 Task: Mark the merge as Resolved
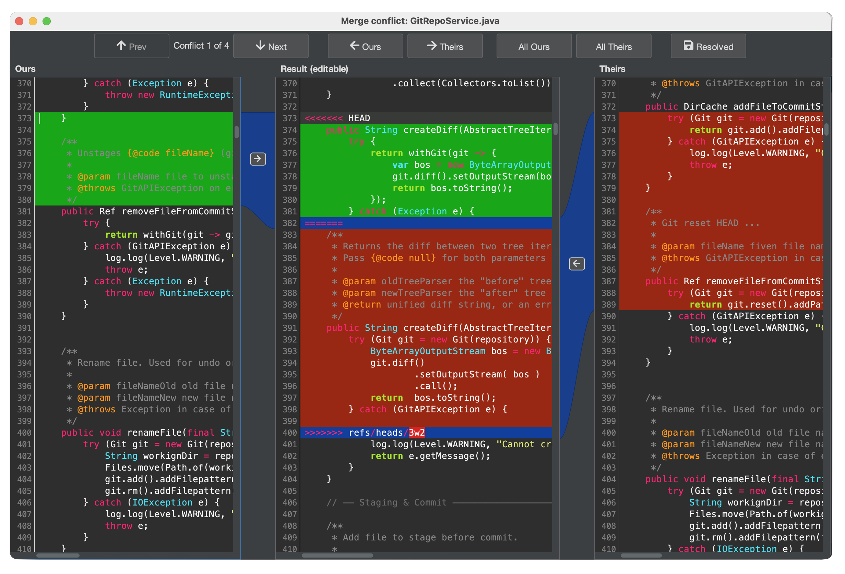click(x=708, y=46)
